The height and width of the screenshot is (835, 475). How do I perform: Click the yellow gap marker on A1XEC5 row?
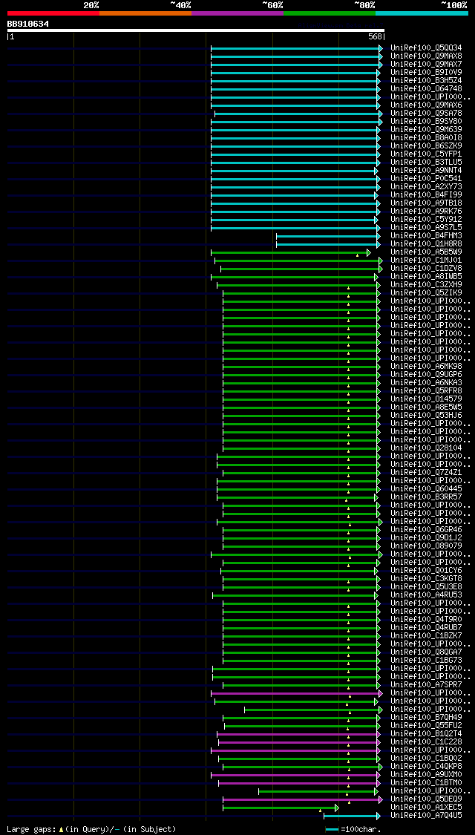320,811
